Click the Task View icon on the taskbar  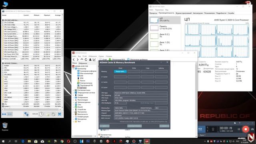(x=16, y=141)
